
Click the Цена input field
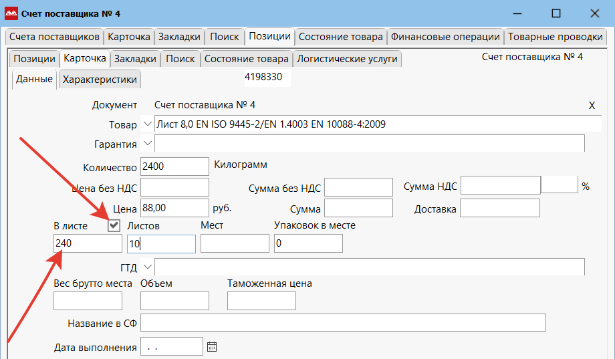(174, 208)
